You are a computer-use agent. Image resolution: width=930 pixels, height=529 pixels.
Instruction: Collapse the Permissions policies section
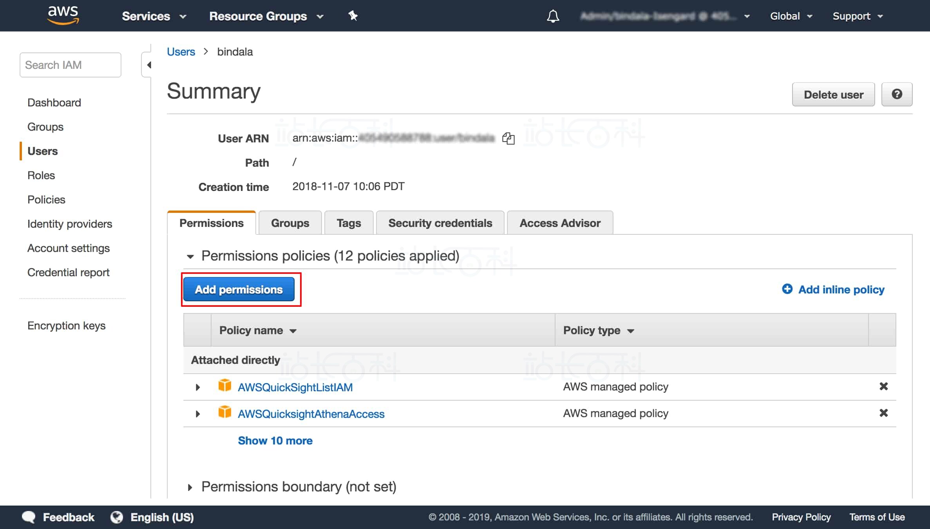190,257
